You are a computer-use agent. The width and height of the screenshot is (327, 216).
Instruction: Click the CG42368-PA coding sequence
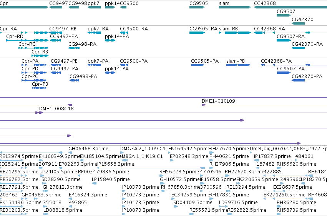294,65
